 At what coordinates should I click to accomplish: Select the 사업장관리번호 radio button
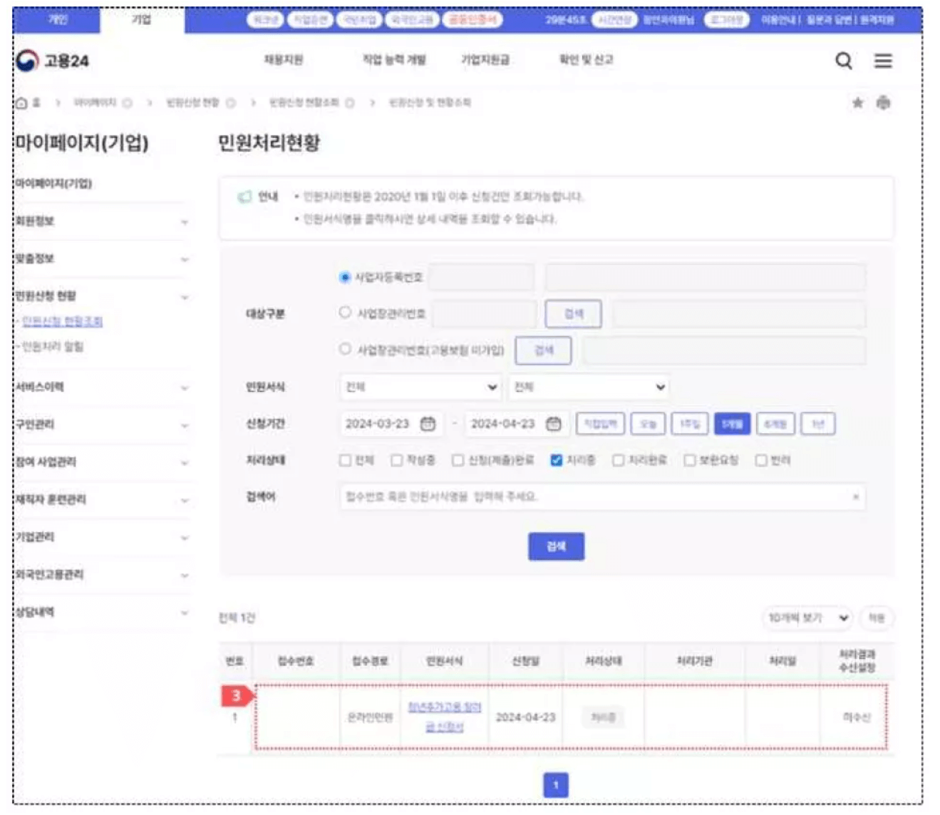coord(344,313)
